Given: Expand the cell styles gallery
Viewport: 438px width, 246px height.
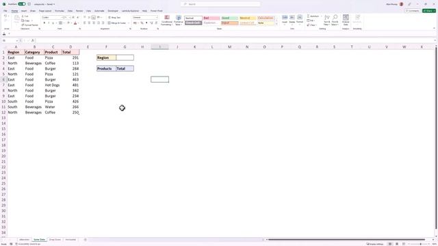Looking at the screenshot, I should pos(276,25).
